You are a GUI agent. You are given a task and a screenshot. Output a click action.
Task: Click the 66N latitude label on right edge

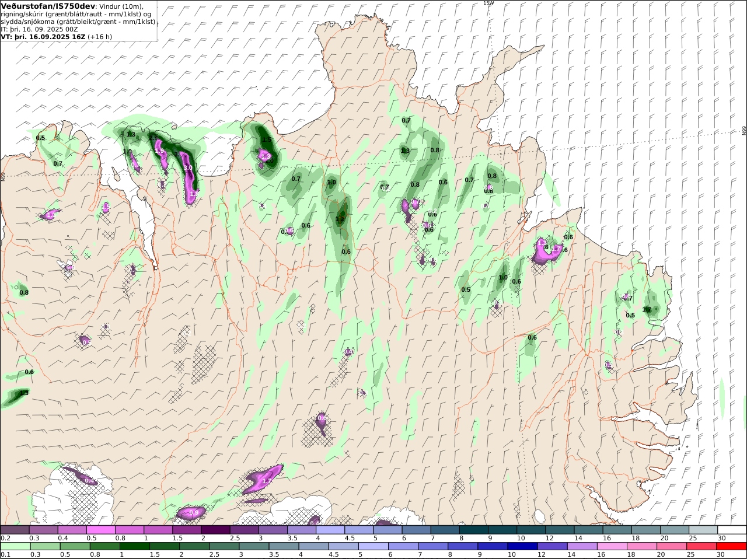(744, 131)
